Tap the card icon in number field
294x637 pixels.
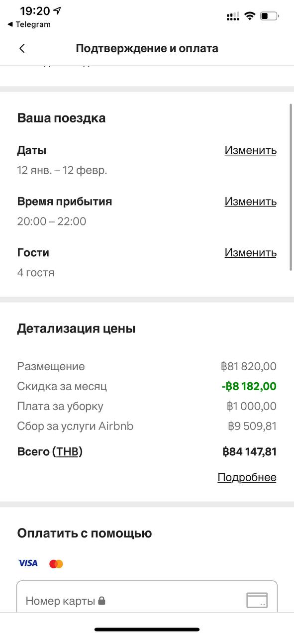(x=257, y=600)
